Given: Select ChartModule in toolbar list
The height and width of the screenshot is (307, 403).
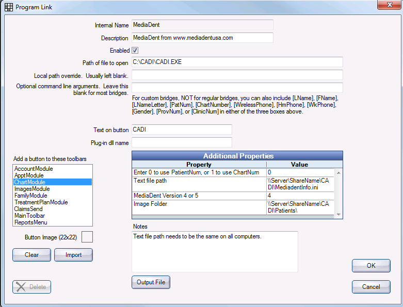Looking at the screenshot, I should 53,182.
